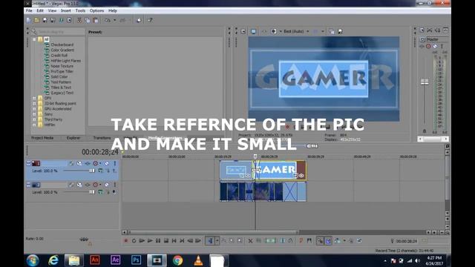The width and height of the screenshot is (475, 267).
Task: Toggle snapping in the edit toolbar
Action: [320, 241]
